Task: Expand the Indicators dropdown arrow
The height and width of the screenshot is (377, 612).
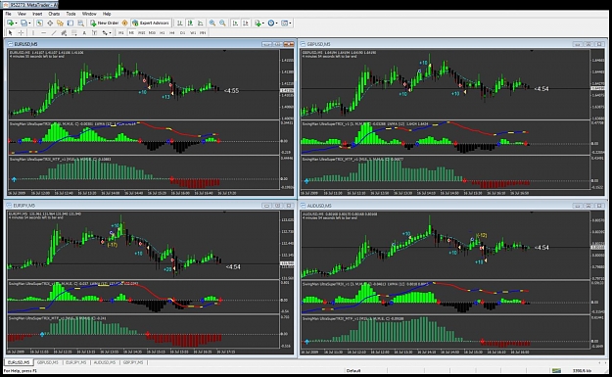Action: pyautogui.click(x=263, y=24)
